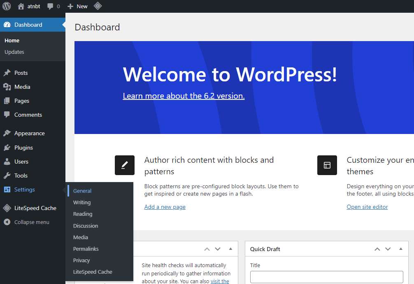Open the Media menu in sidebar
Screen dimensions: 414x284
tap(22, 87)
